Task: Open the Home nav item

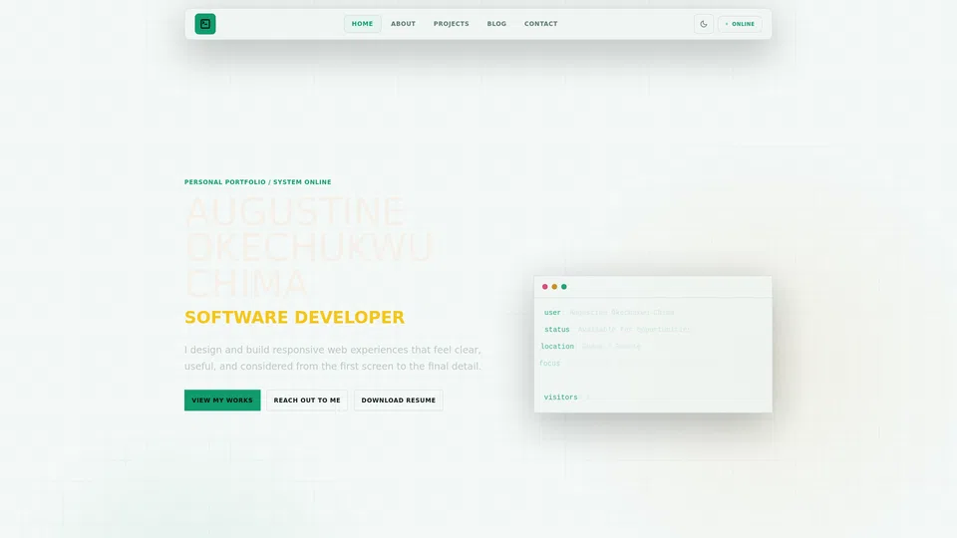Action: [x=362, y=24]
